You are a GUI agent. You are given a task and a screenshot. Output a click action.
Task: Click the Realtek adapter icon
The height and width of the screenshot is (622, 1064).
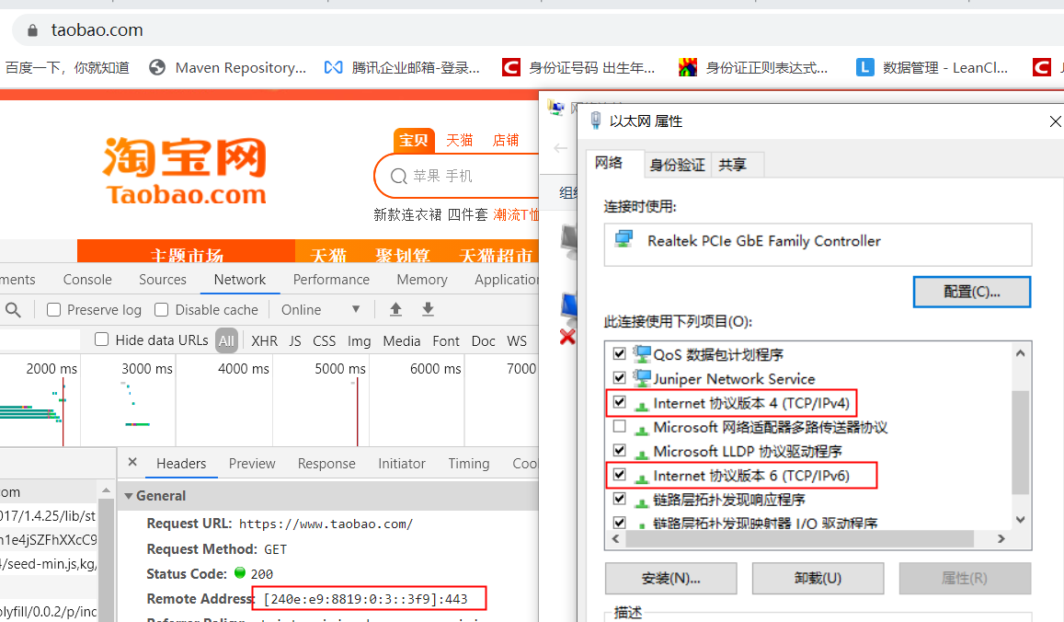(x=624, y=239)
